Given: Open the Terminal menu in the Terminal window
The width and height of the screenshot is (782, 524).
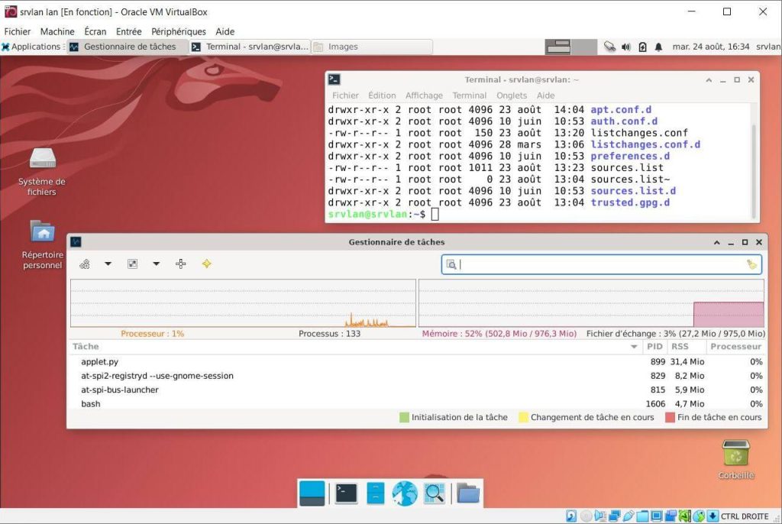Looking at the screenshot, I should (x=470, y=95).
